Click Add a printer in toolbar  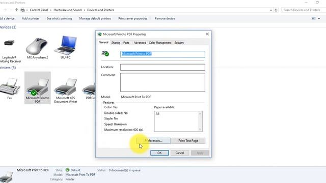[31, 18]
